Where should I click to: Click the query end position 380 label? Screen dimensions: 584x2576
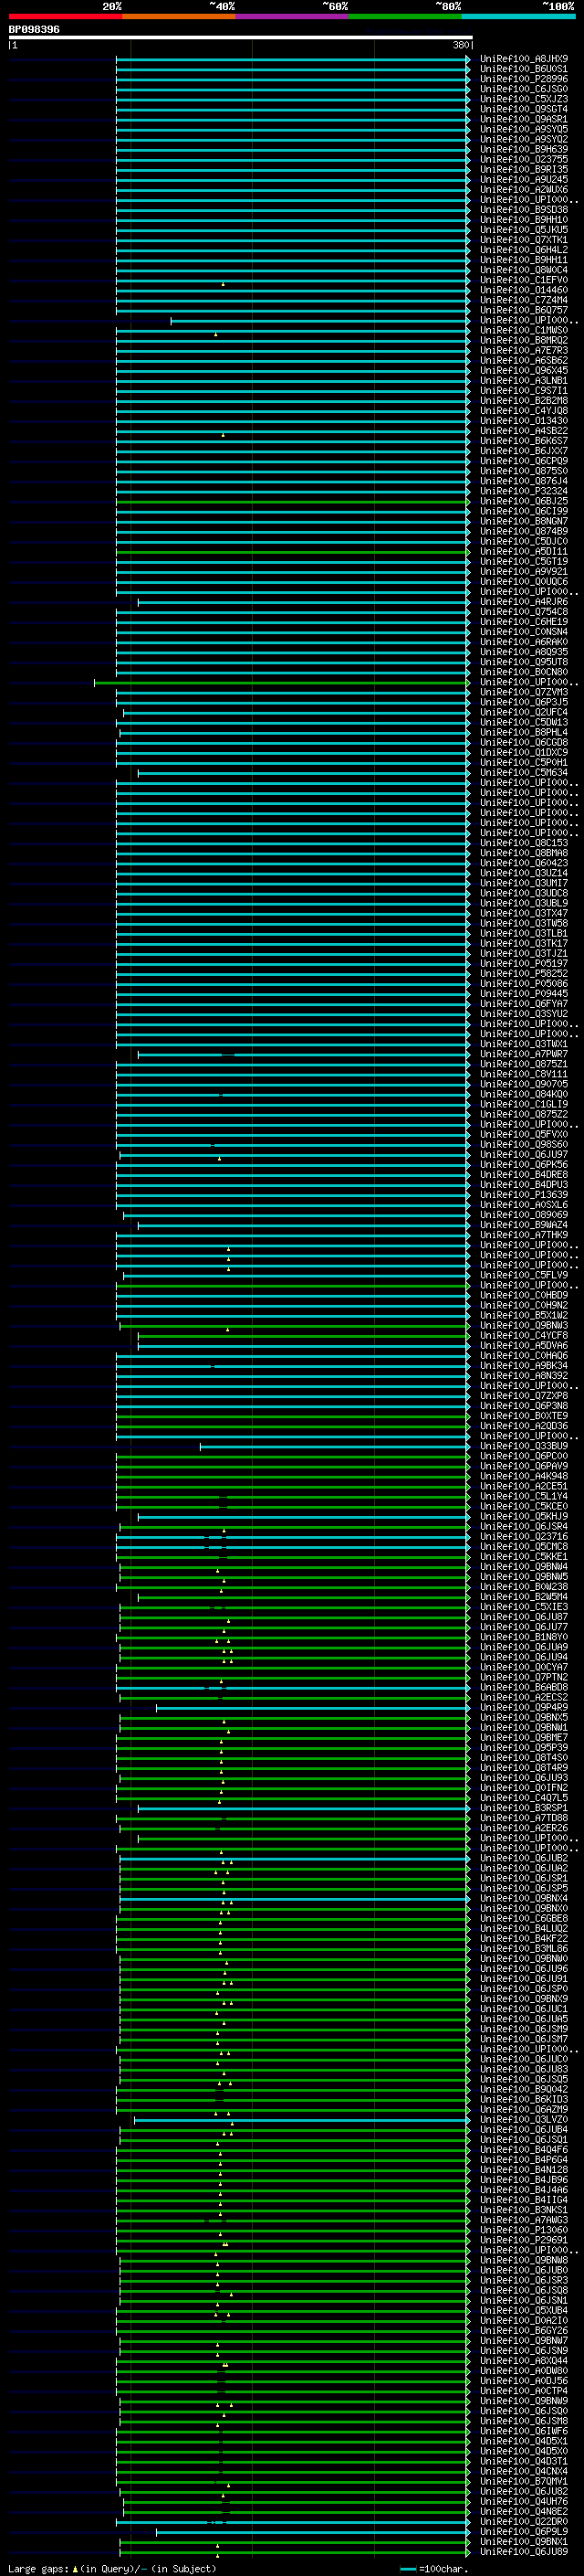(460, 45)
